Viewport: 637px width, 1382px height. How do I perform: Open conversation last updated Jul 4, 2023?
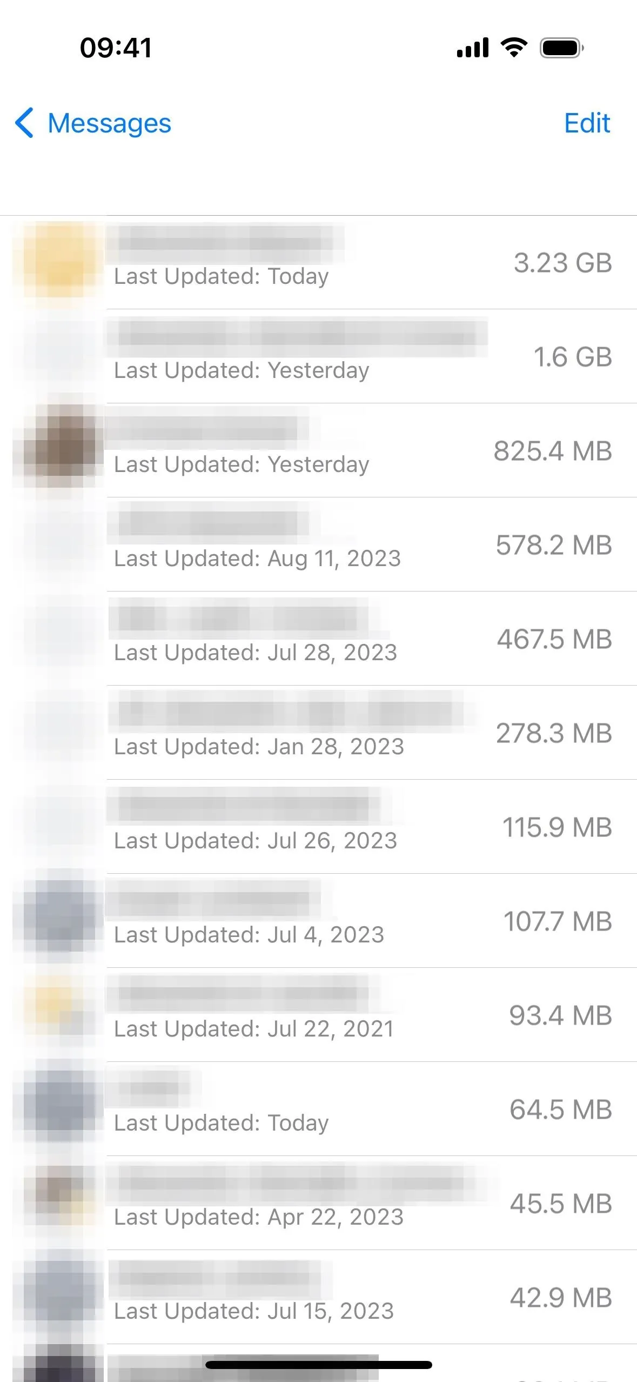click(x=319, y=921)
